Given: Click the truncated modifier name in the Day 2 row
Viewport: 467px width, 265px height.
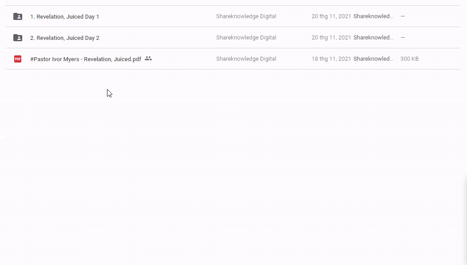Looking at the screenshot, I should click(373, 38).
